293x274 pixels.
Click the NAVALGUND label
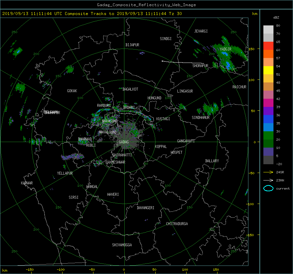point(108,132)
